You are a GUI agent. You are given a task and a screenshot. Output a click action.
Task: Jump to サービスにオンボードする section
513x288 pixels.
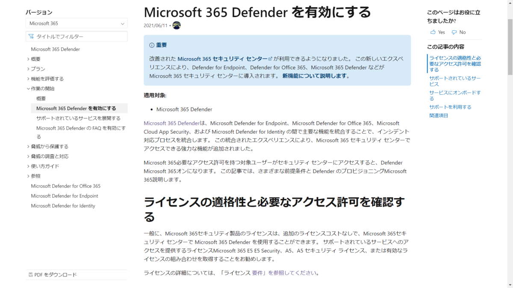click(455, 96)
